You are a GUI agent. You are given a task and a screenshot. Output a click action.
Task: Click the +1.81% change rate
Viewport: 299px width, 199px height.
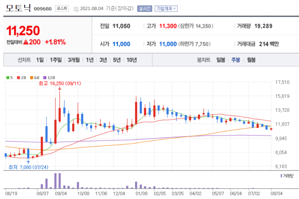[55, 42]
